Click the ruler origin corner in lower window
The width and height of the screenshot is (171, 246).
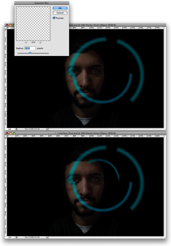(x=6, y=136)
